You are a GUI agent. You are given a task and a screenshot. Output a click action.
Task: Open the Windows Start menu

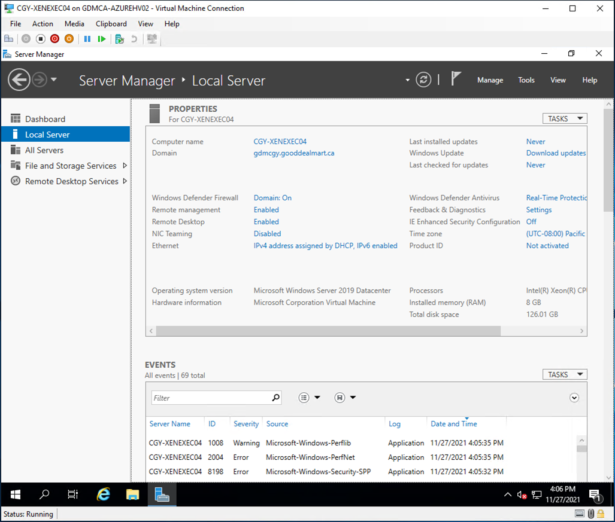(x=16, y=494)
